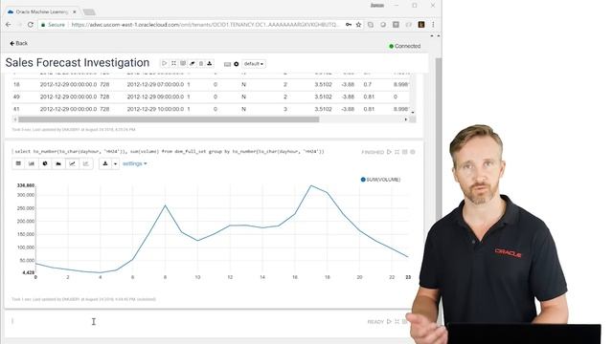Click Chrome profile name button in title bar
613x344 pixels.
376,6
